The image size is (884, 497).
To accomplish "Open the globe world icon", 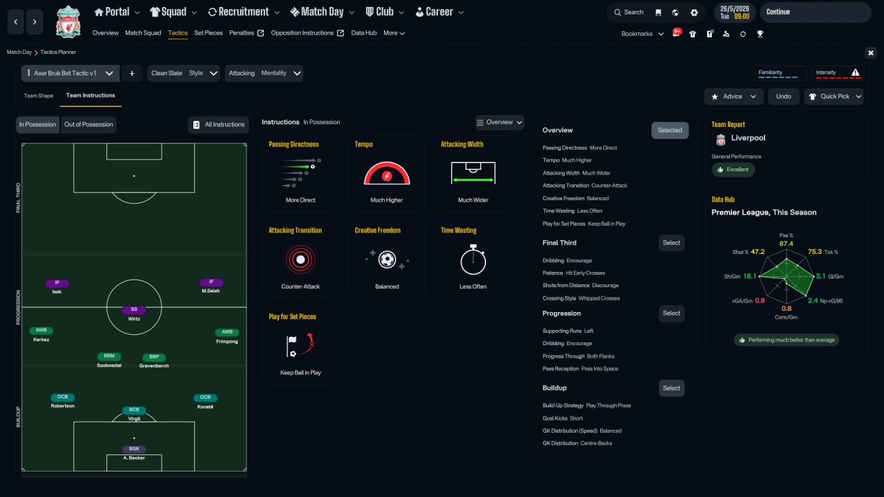I will pos(675,12).
